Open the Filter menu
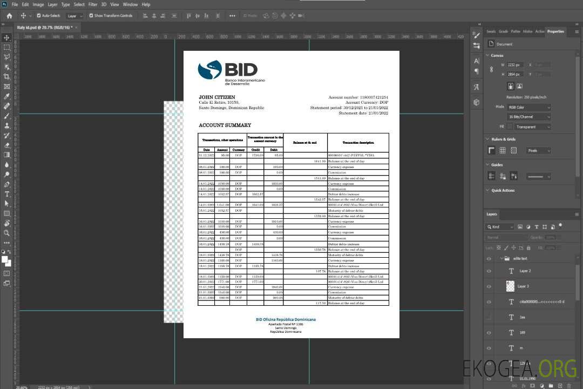Image resolution: width=583 pixels, height=389 pixels. 93,4
